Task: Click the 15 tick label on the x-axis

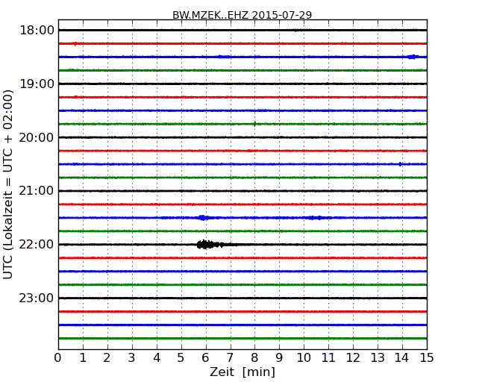Action: click(426, 358)
